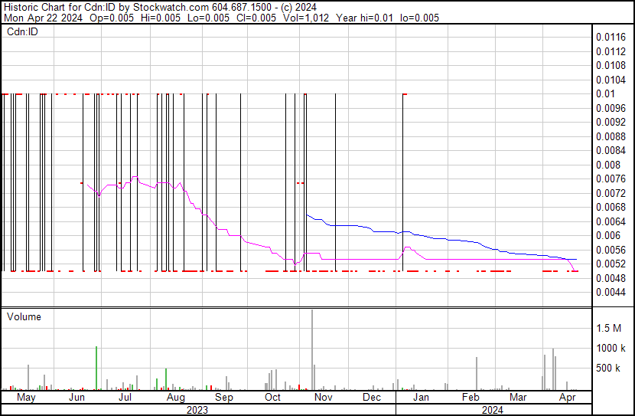
Task: Click the tallest volume bar near November
Action: (312, 349)
